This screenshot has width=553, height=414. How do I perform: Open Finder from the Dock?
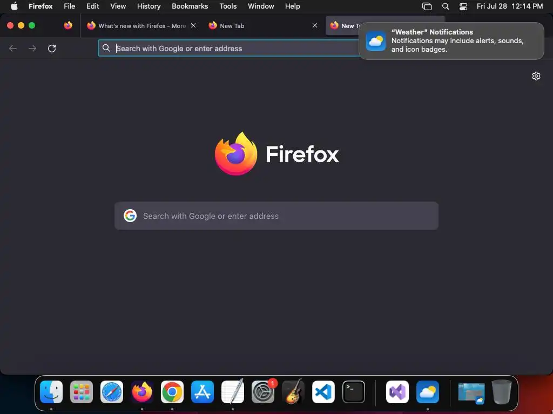click(51, 391)
